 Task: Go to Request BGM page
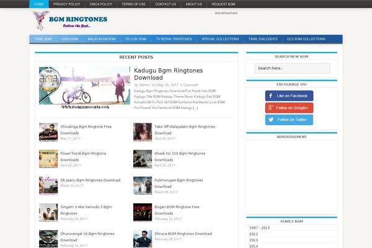click(x=223, y=4)
